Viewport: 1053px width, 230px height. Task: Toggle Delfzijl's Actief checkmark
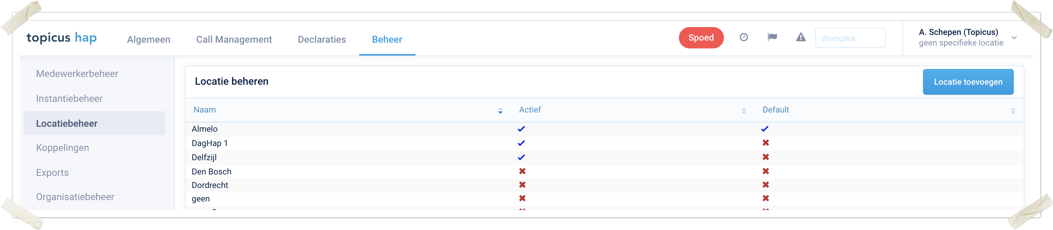521,157
